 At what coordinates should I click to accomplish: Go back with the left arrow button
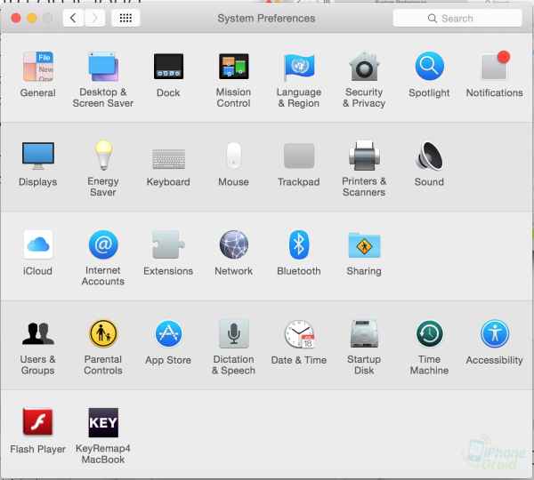pyautogui.click(x=73, y=18)
